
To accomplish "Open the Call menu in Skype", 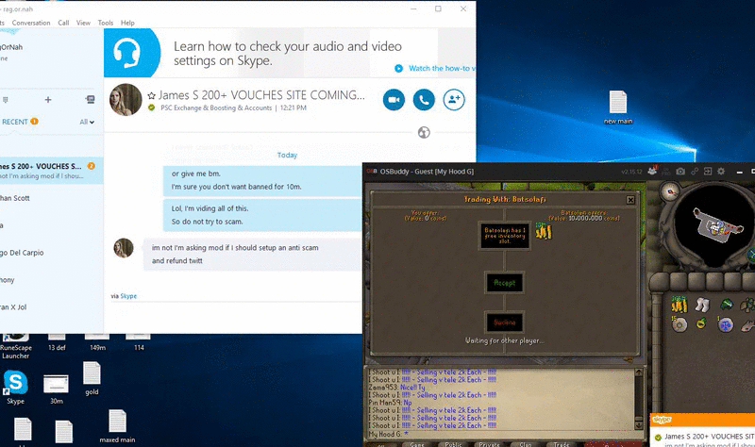I will 63,23.
